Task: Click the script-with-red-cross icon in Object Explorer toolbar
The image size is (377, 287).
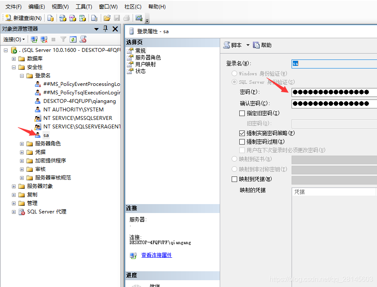Action: tap(83, 40)
